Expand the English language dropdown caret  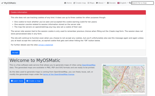(128, 3)
